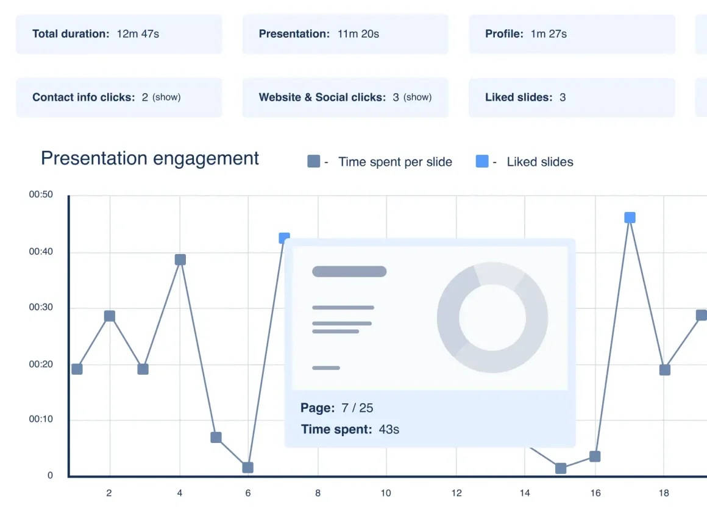Screen dimensions: 707x516
Task: Click the lowest data point at slide 6
Action: (248, 467)
